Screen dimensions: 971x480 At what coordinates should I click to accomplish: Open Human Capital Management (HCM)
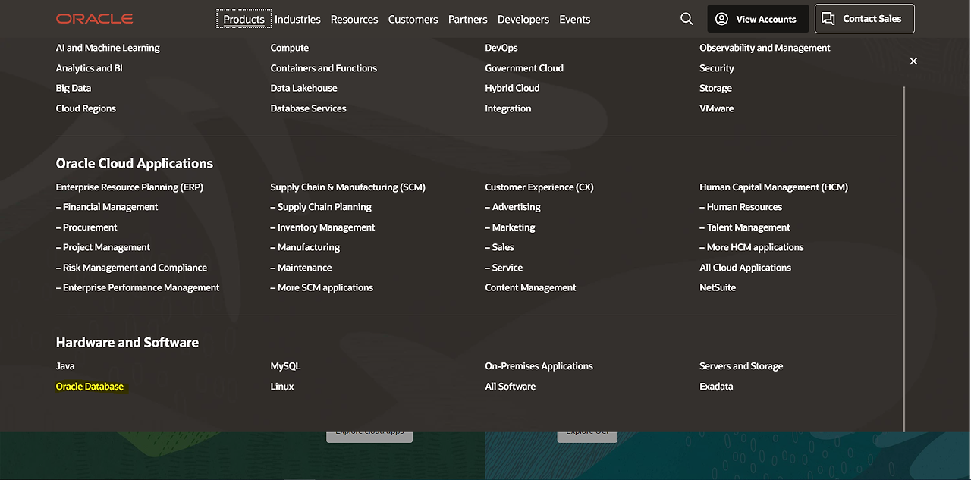pyautogui.click(x=774, y=187)
